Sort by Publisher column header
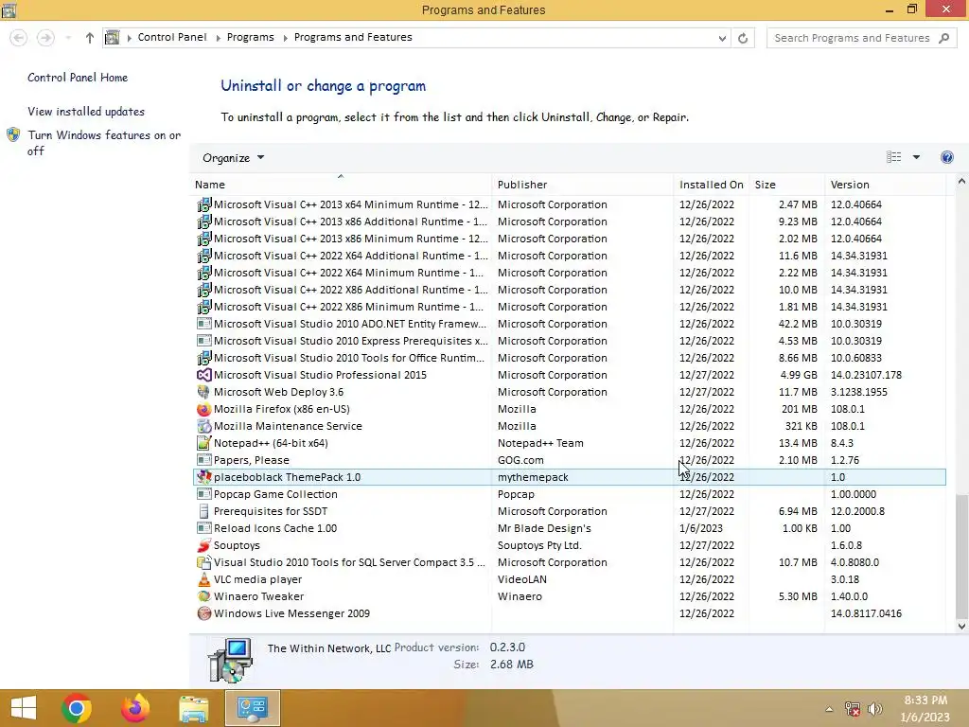The height and width of the screenshot is (727, 969). pos(582,185)
